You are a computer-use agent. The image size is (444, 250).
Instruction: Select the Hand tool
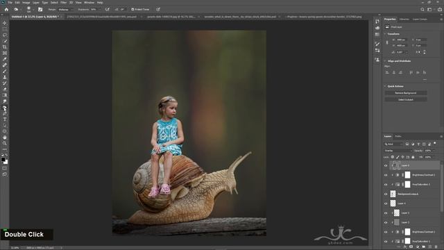(5, 137)
